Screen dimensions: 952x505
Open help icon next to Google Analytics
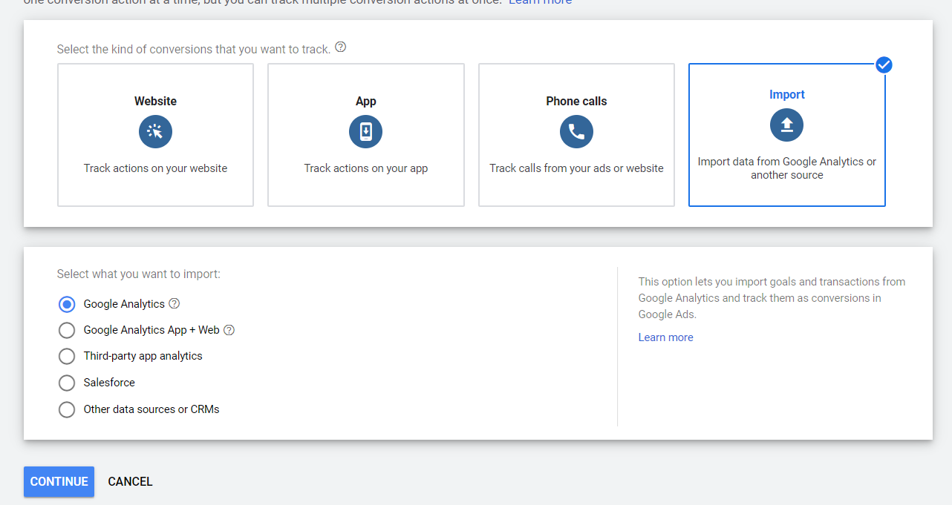175,303
